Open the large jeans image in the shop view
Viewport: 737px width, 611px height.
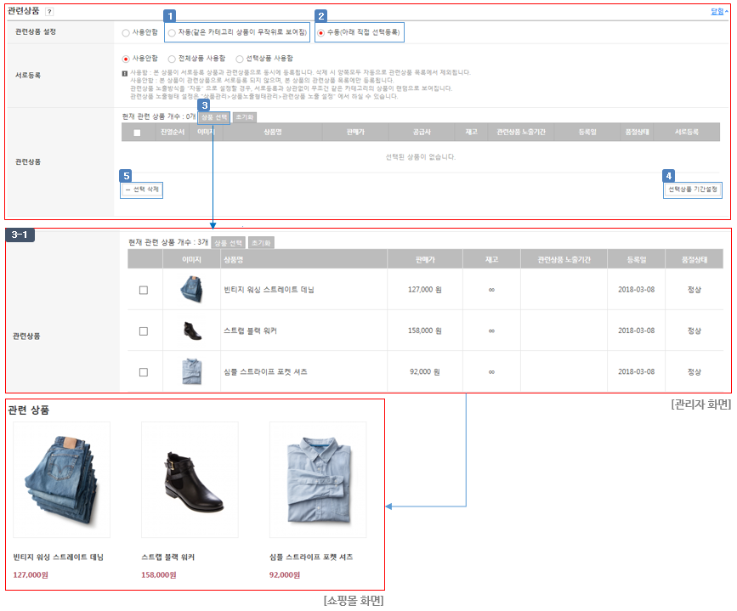coord(61,479)
